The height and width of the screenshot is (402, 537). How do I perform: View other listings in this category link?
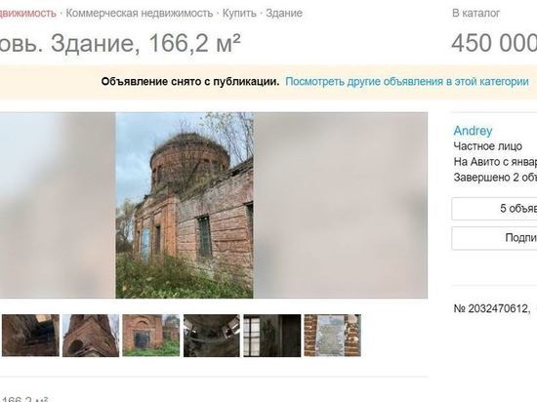pyautogui.click(x=407, y=82)
